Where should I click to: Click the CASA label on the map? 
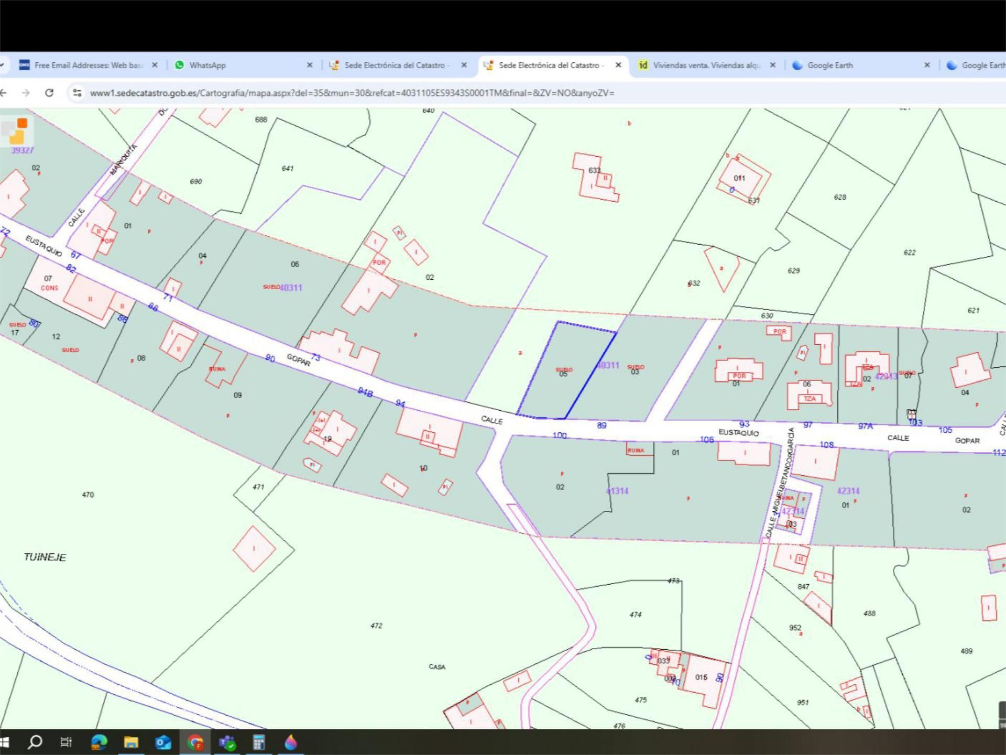[437, 666]
